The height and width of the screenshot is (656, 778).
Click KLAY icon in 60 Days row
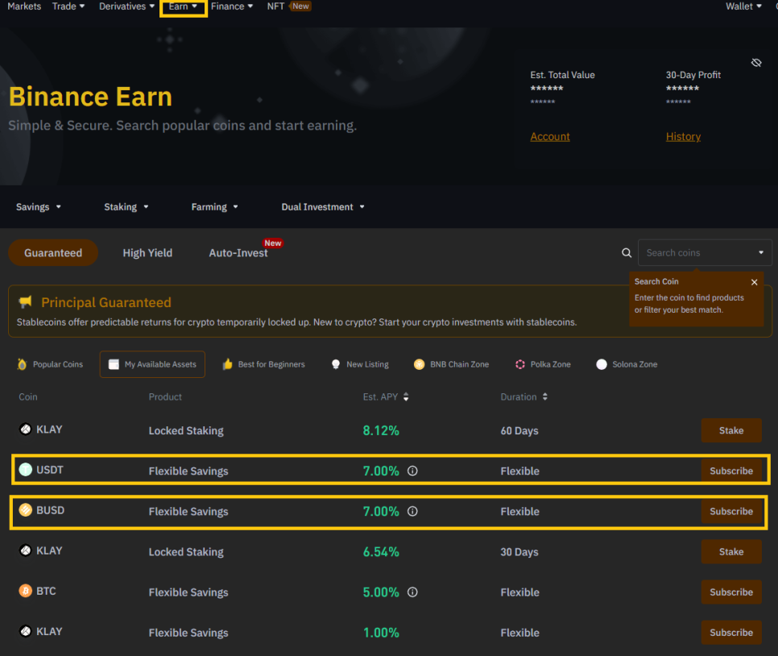pos(25,429)
